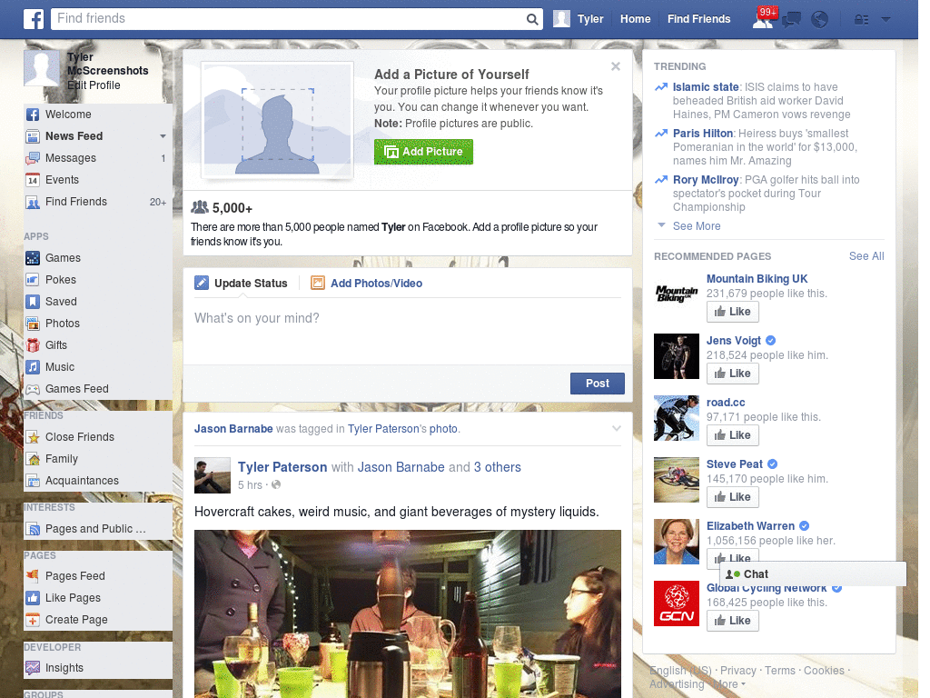Screen dimensions: 930x698
Task: Like the Global Cycling Network page
Action: (733, 621)
